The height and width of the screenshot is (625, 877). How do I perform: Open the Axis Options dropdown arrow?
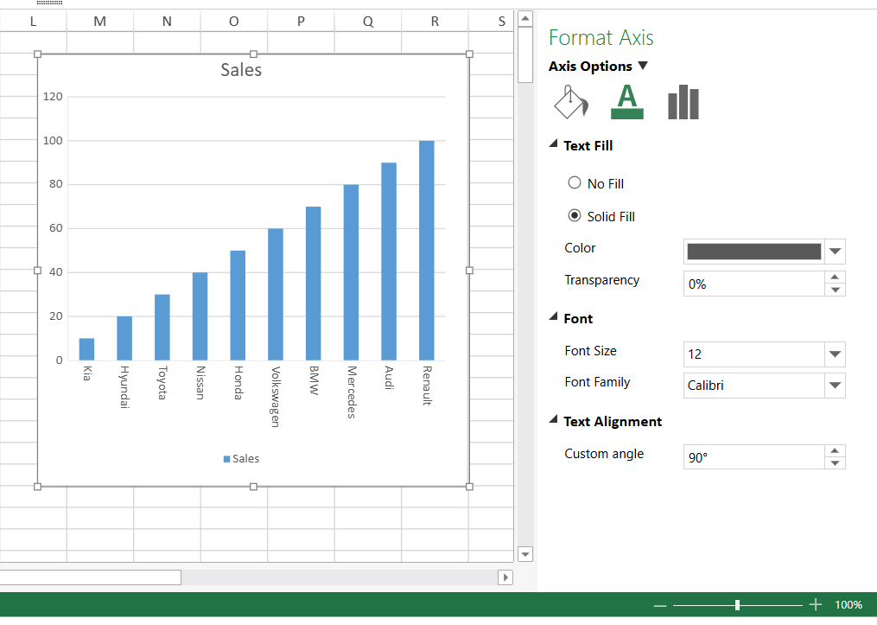(643, 66)
